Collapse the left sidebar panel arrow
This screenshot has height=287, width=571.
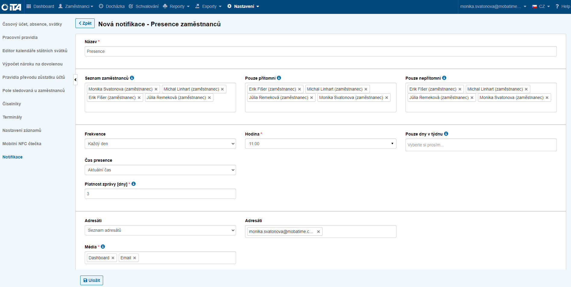coord(75,80)
